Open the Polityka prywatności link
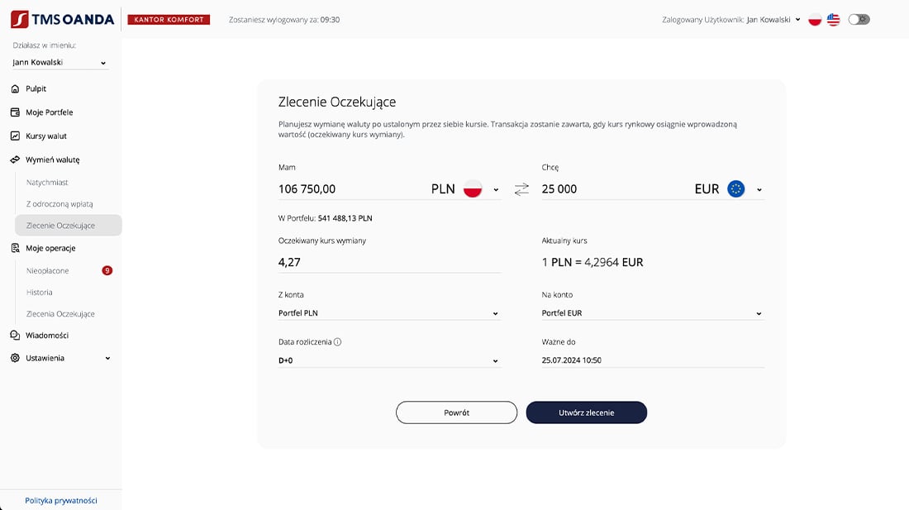909x510 pixels. click(x=61, y=500)
